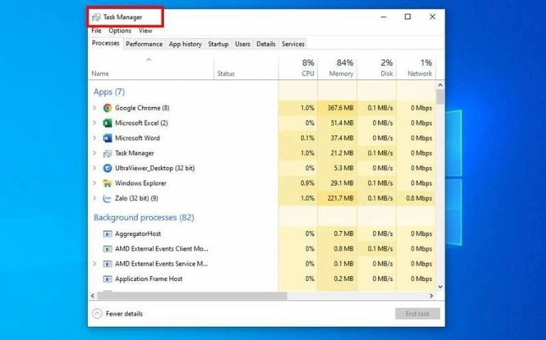Screen dimensions: 546x340
Task: Expand the Google Chrome (8) group
Action: (95, 108)
